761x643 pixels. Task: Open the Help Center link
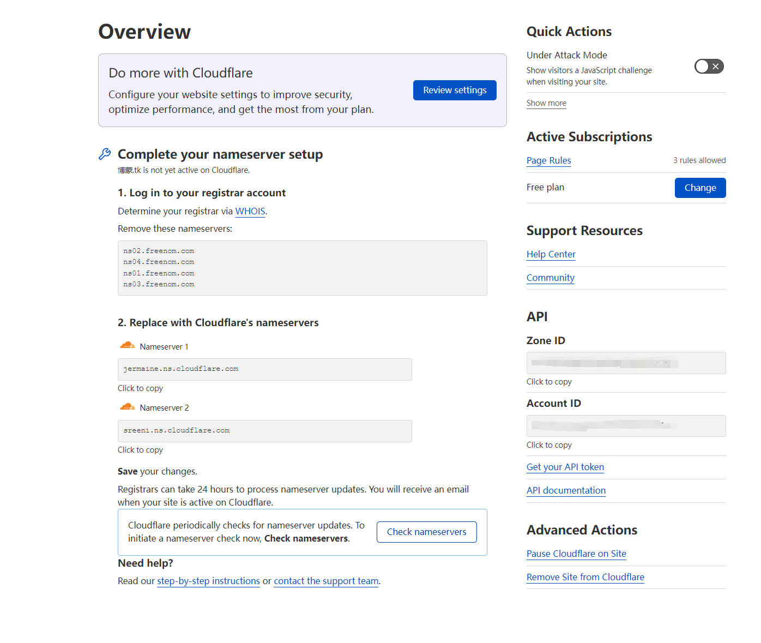pyautogui.click(x=551, y=254)
